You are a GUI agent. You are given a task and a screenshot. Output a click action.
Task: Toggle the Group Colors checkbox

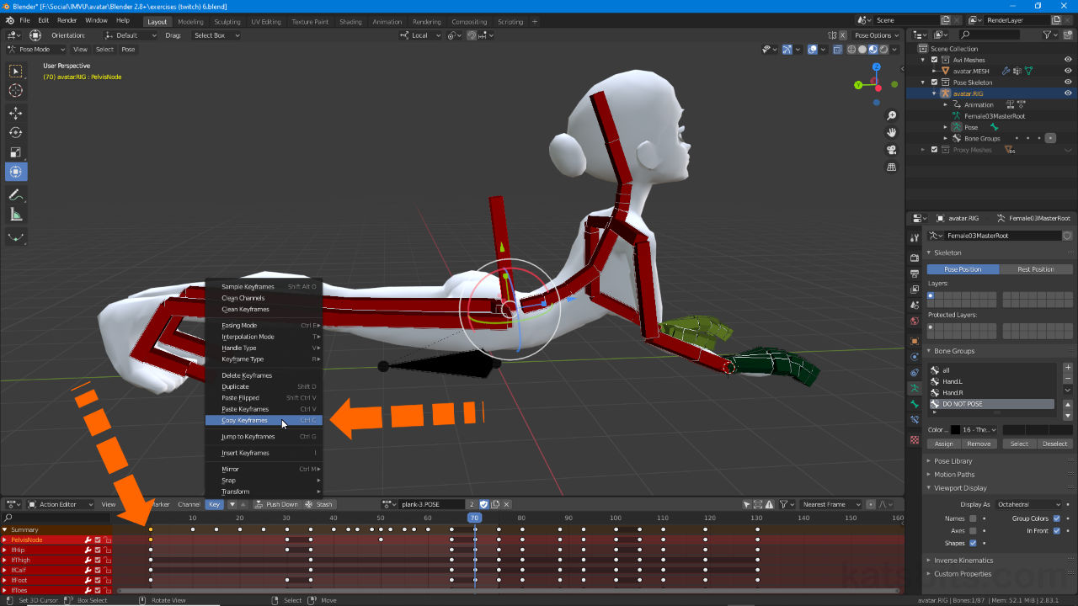pyautogui.click(x=1057, y=518)
